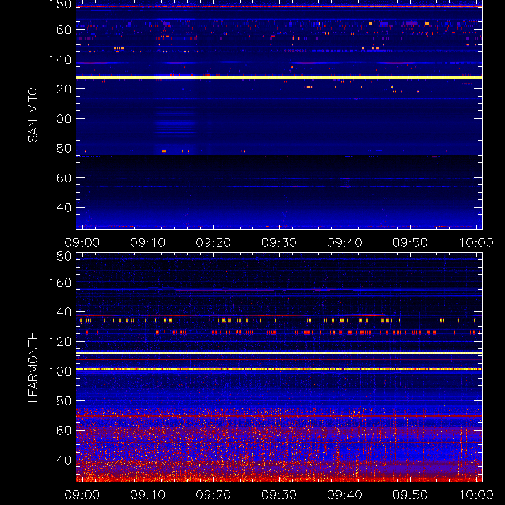Viewport: 505px width, 505px height.
Task: Click 09:30 under the San Vito plot
Action: tap(279, 242)
